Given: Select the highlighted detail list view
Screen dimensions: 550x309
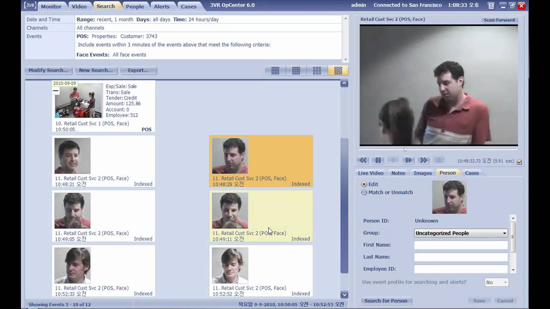Looking at the screenshot, I should coord(338,71).
